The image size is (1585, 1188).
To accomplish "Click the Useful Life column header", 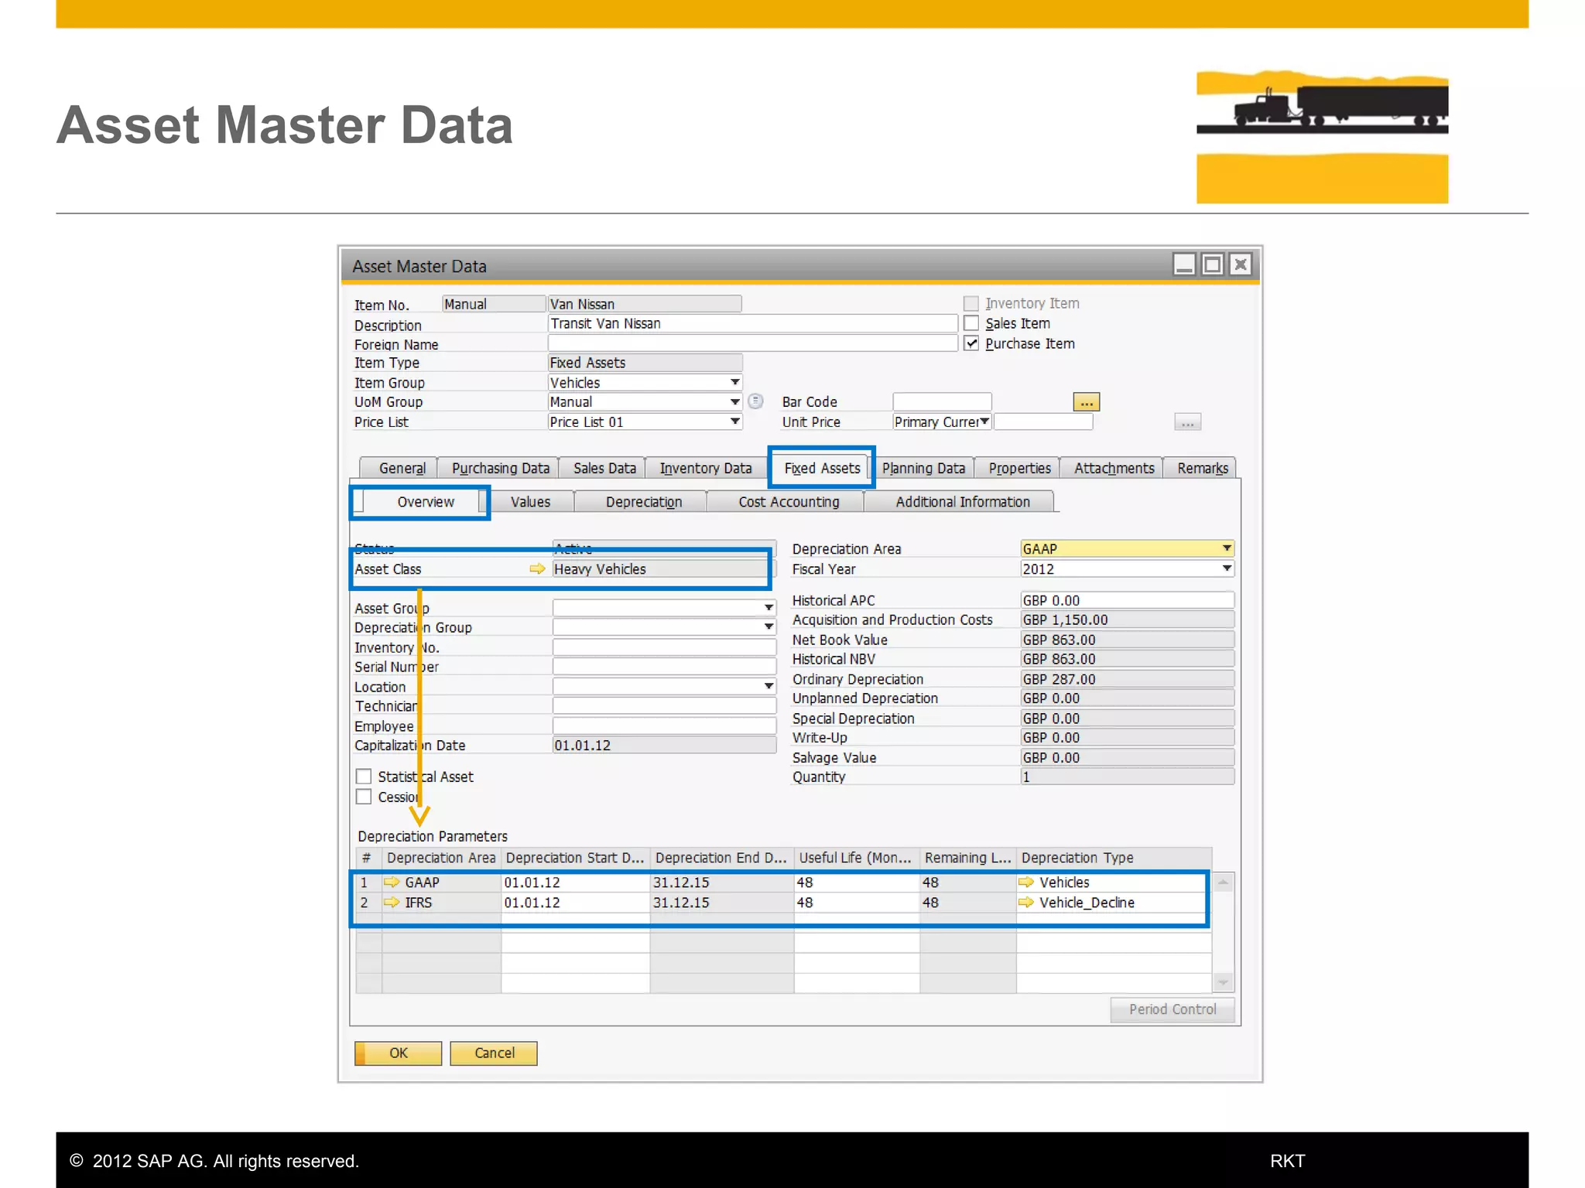I will [x=856, y=858].
